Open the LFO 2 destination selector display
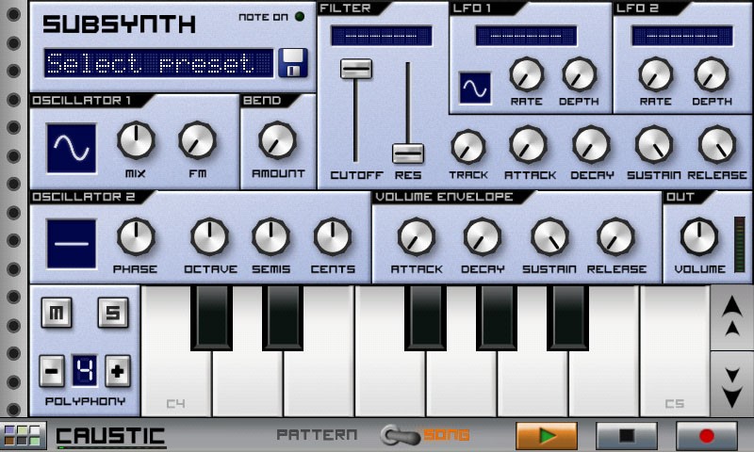Screen dimensions: 754x452 679,36
